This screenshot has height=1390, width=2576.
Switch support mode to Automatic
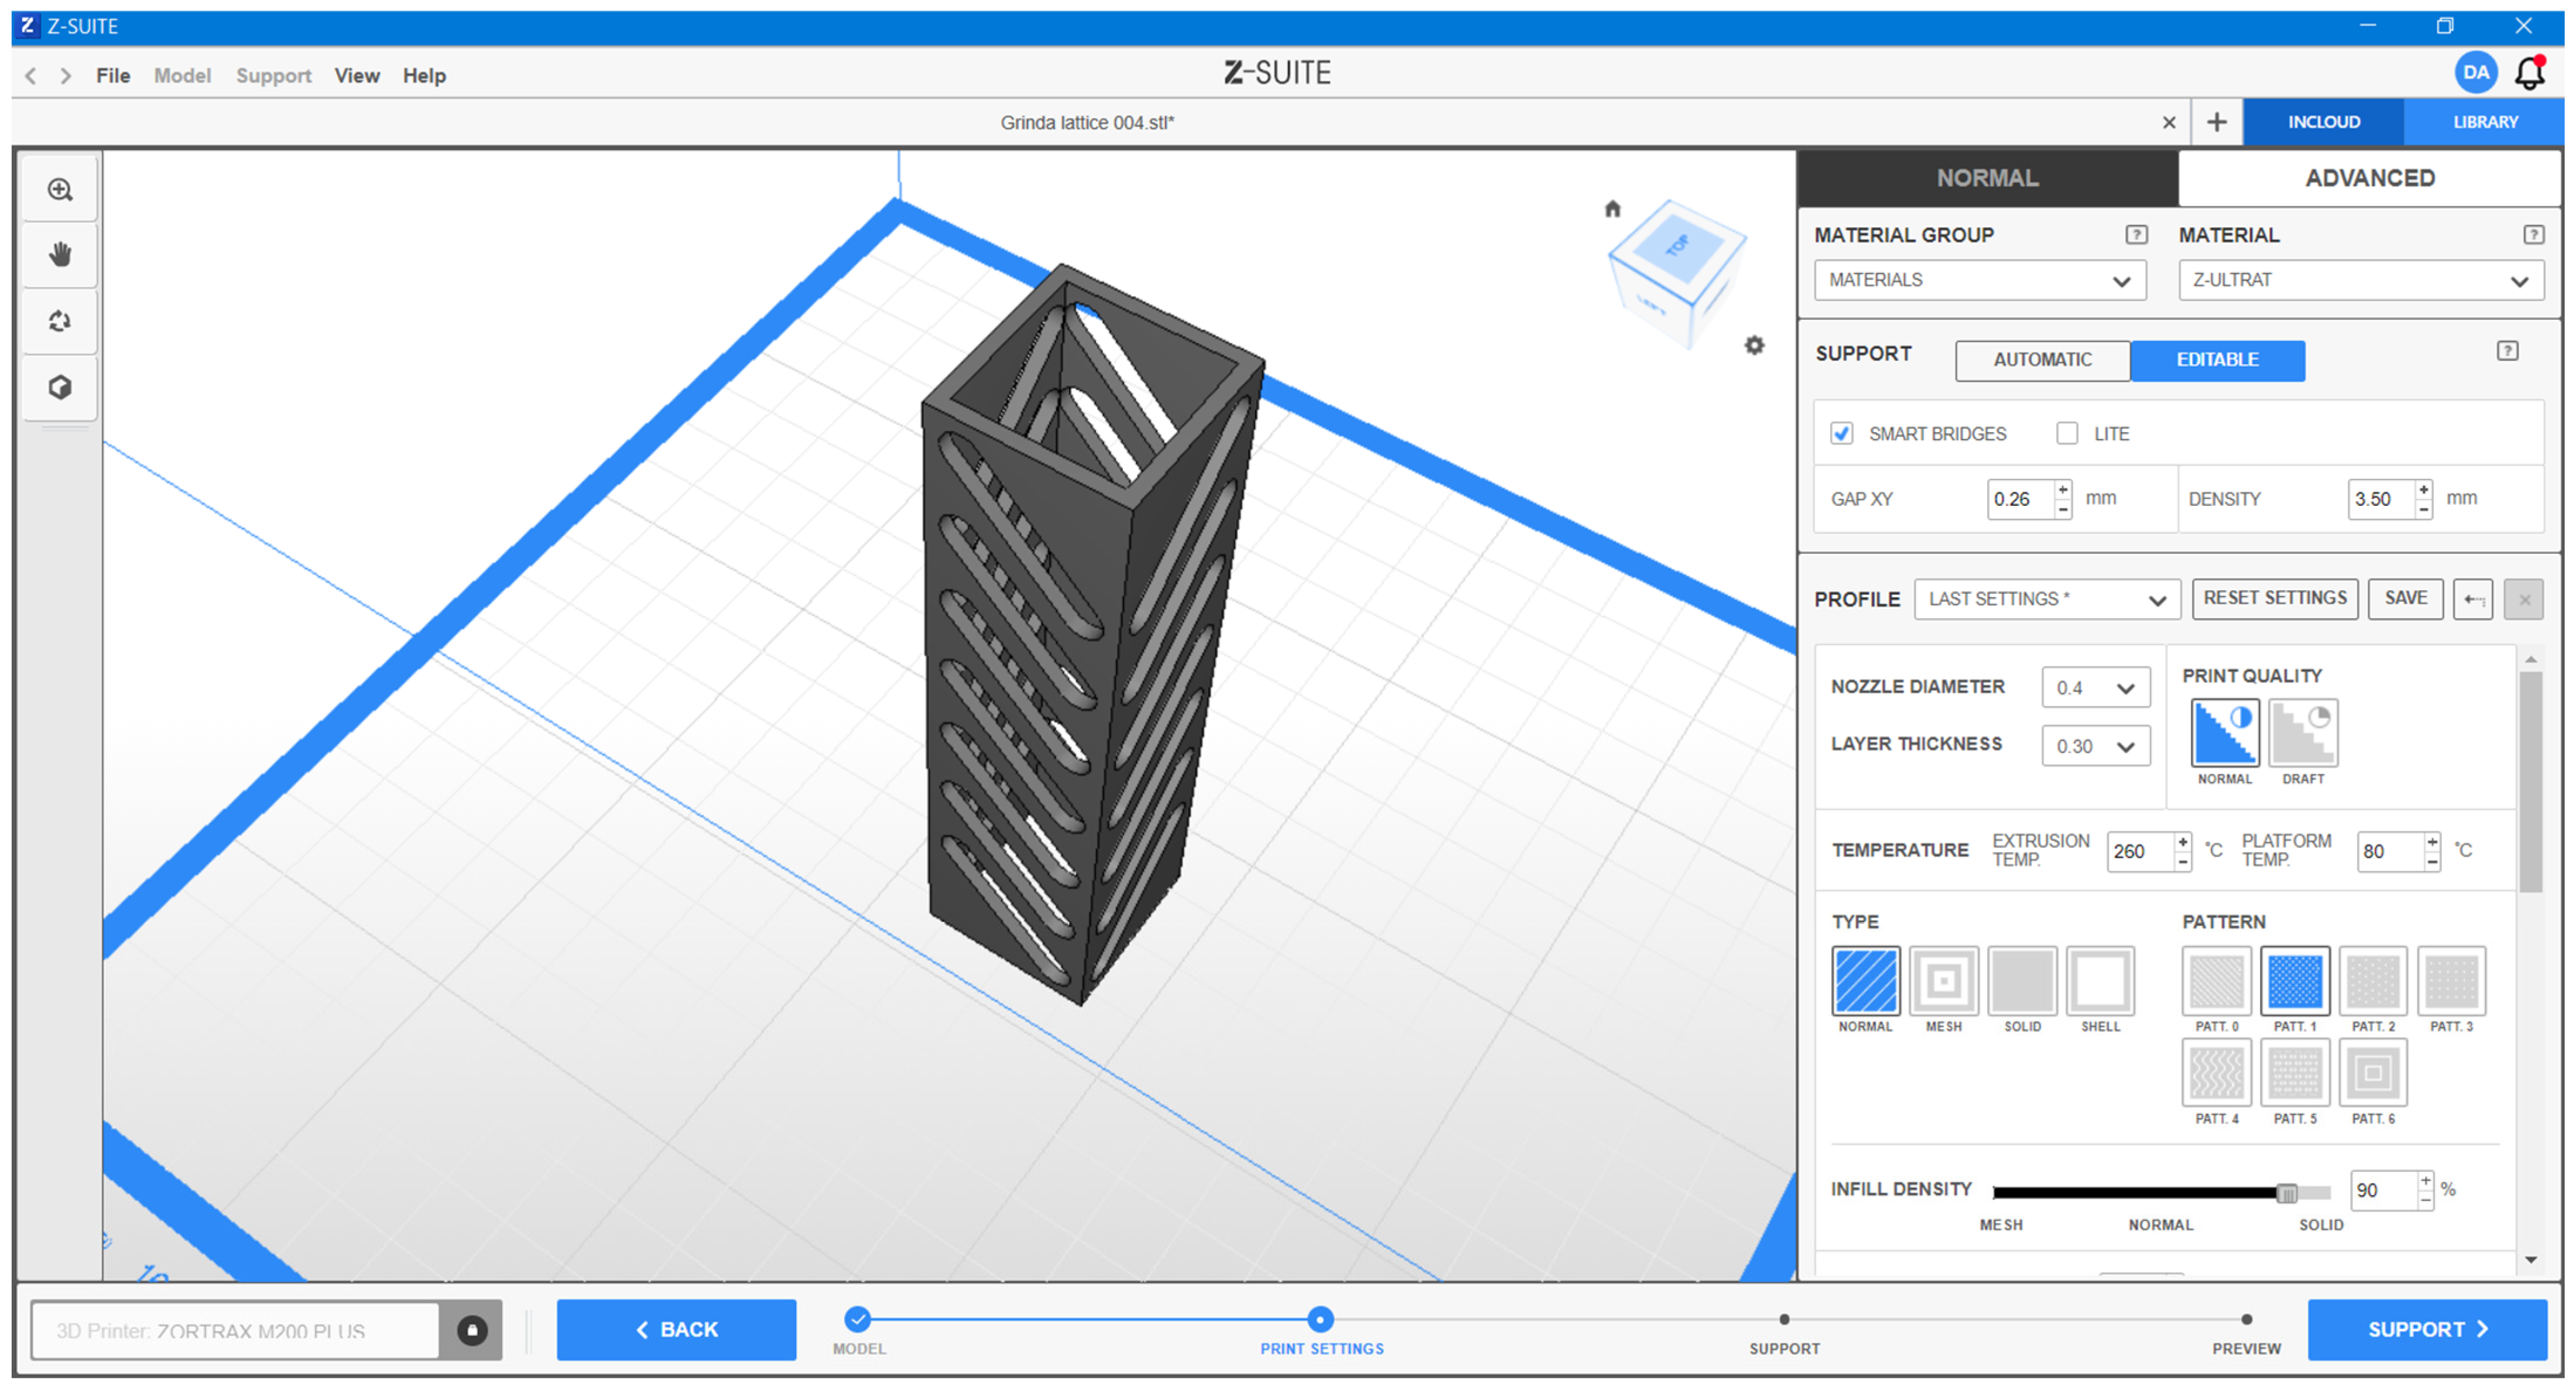pos(2042,360)
